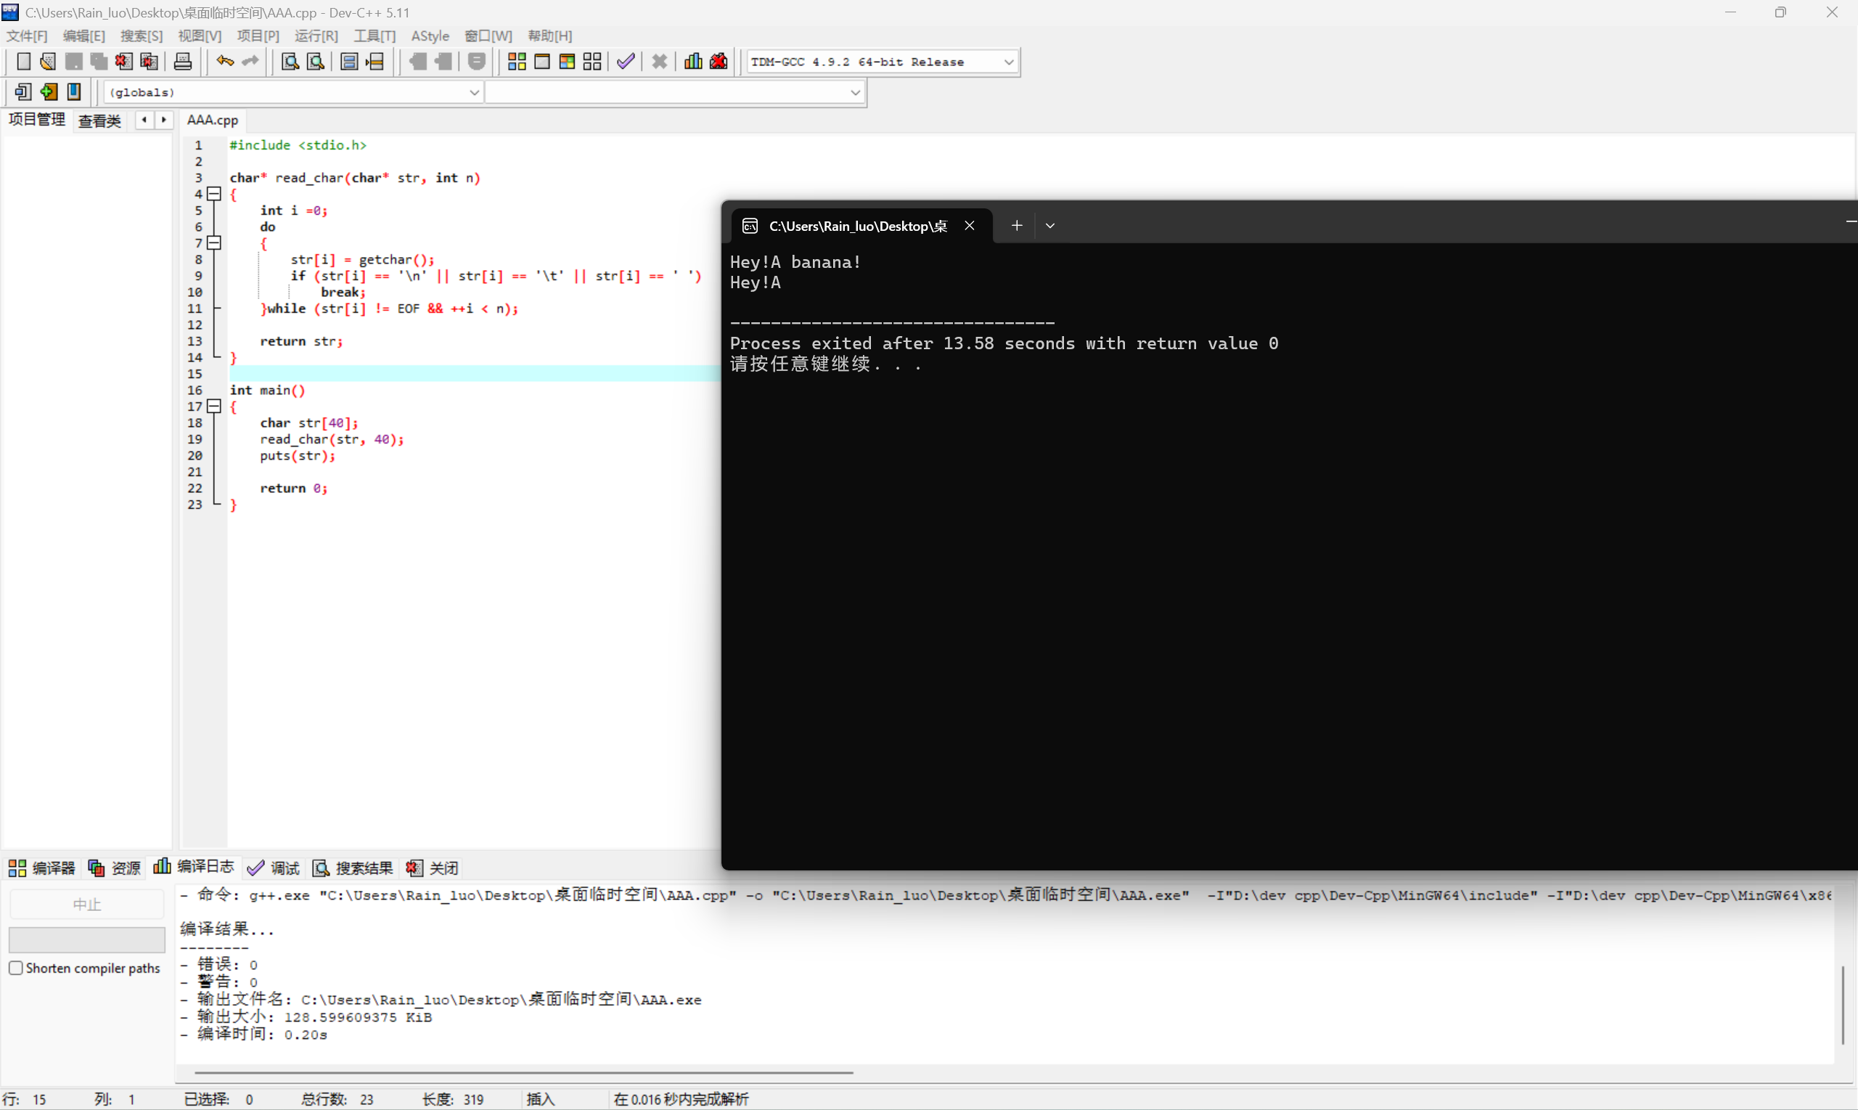Expand the (globals) scope dropdown
The width and height of the screenshot is (1858, 1110).
(474, 93)
